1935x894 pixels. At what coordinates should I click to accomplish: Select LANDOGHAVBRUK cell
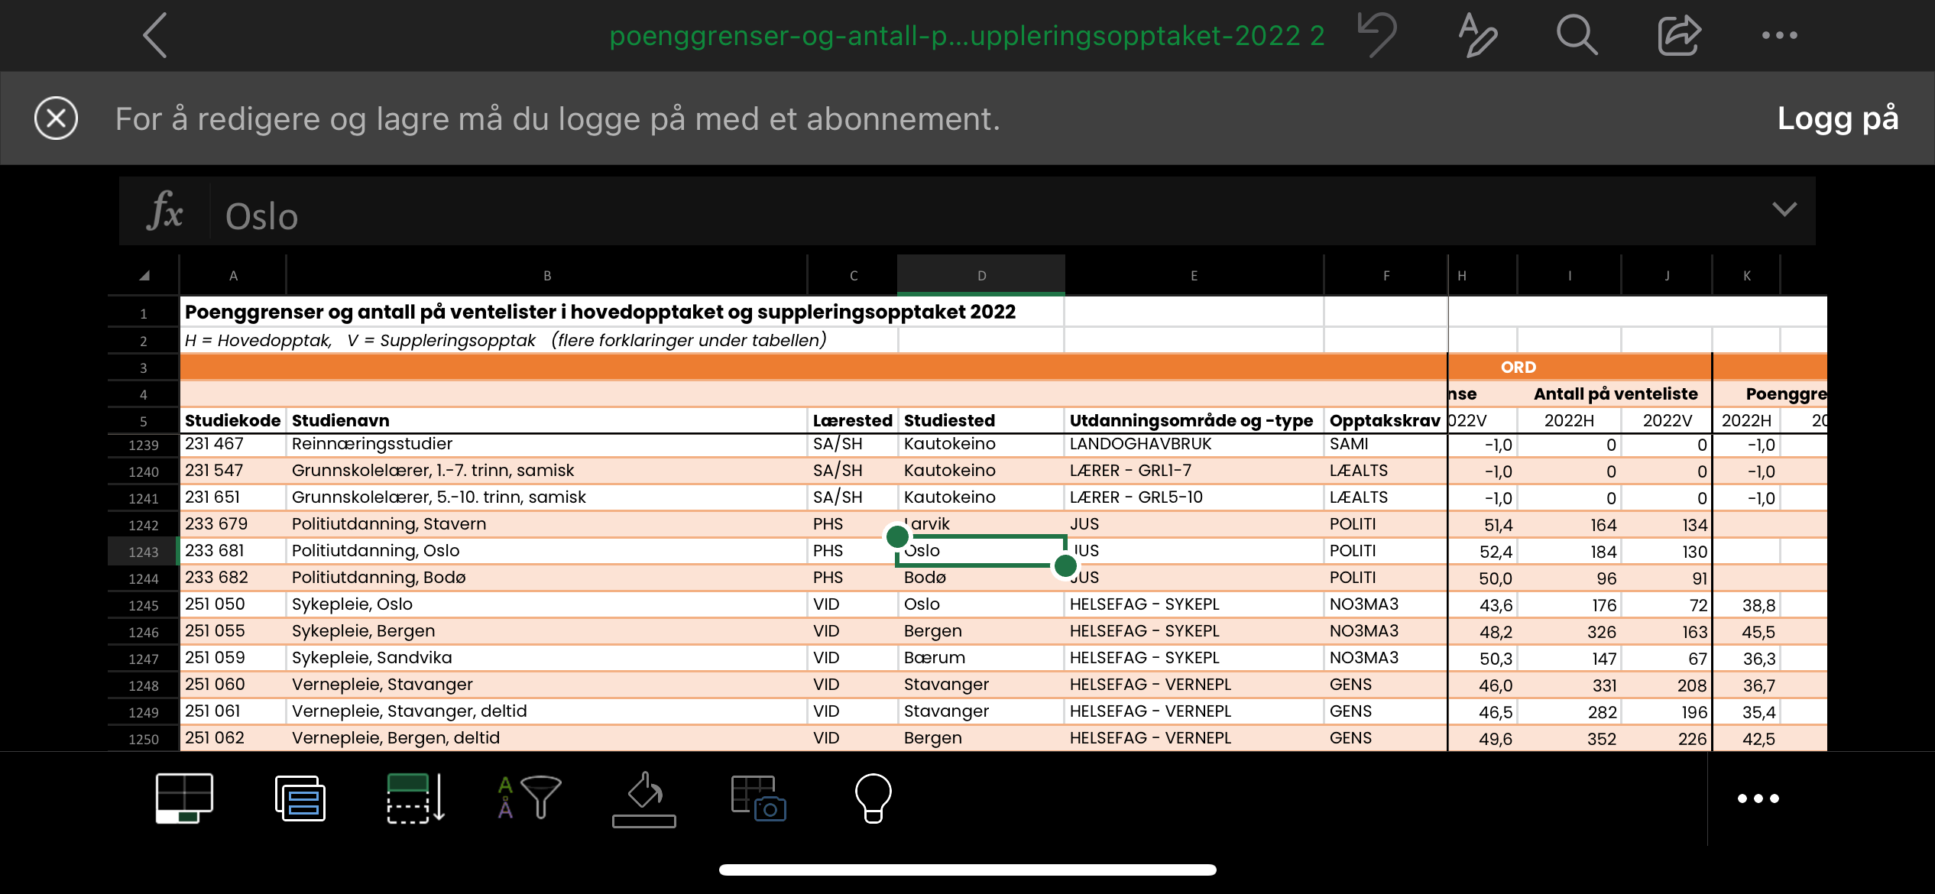click(x=1194, y=444)
